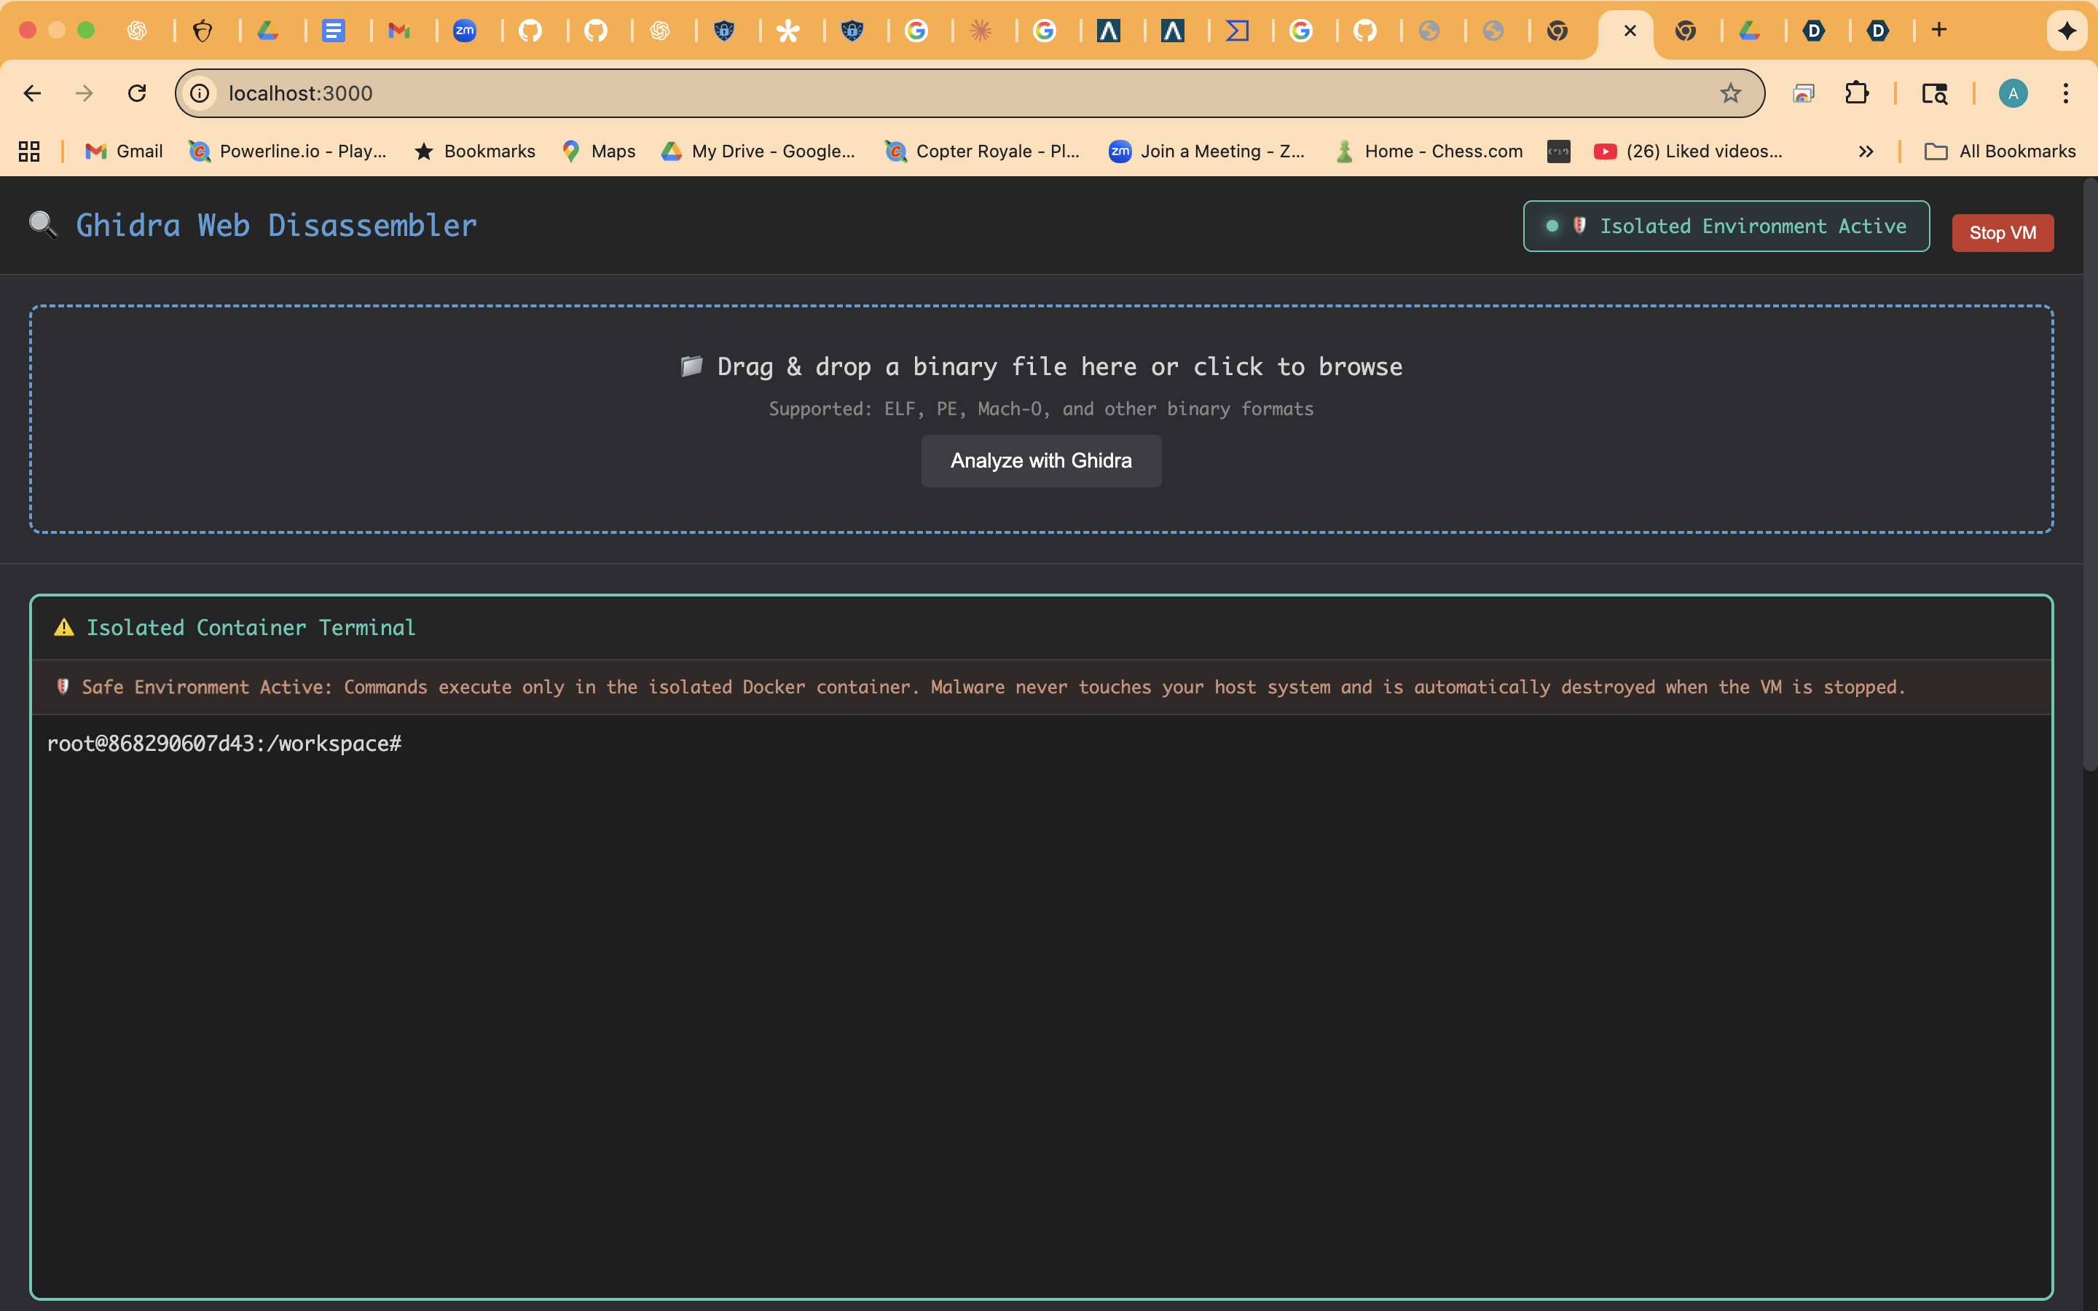2098x1311 pixels.
Task: Expand hidden bookmarks chevron
Action: (x=1866, y=151)
